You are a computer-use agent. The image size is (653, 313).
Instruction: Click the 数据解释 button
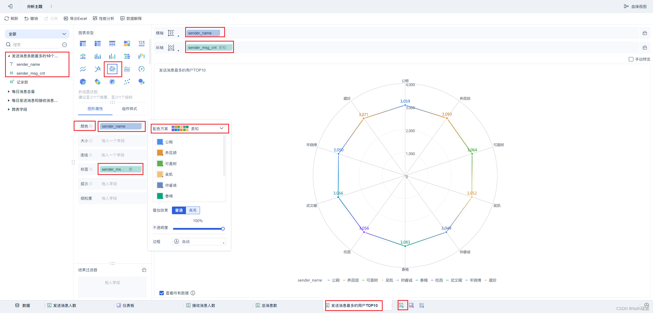[131, 19]
